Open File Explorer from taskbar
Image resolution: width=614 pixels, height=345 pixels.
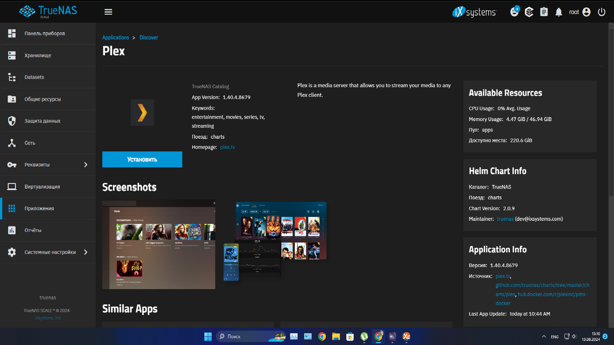tap(336, 336)
